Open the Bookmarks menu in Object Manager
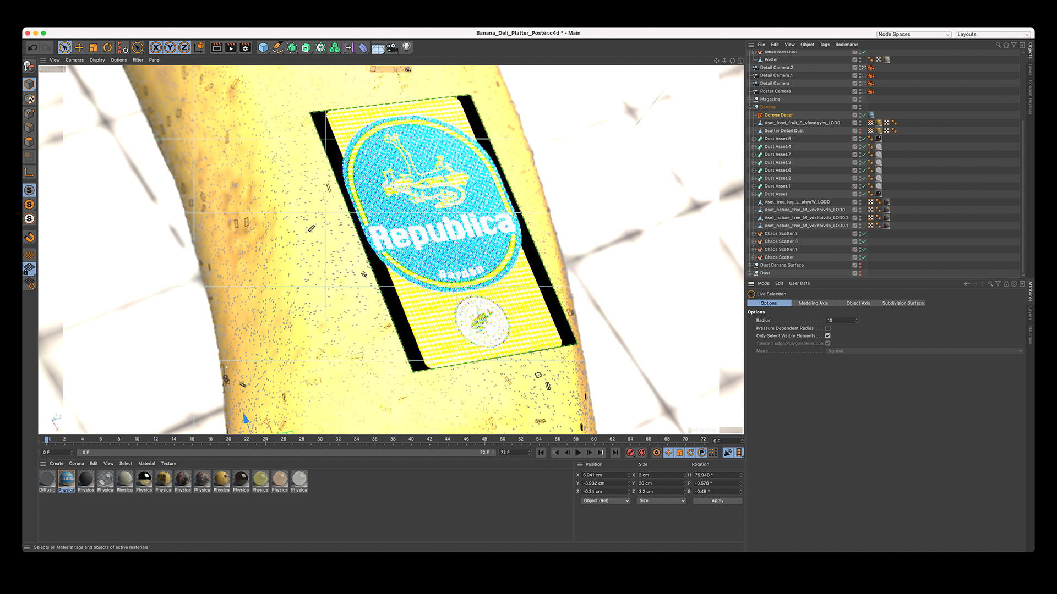 pyautogui.click(x=847, y=45)
